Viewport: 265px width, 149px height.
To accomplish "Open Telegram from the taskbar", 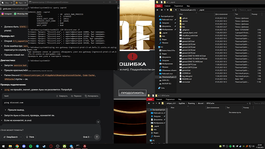I will (x=37, y=146).
